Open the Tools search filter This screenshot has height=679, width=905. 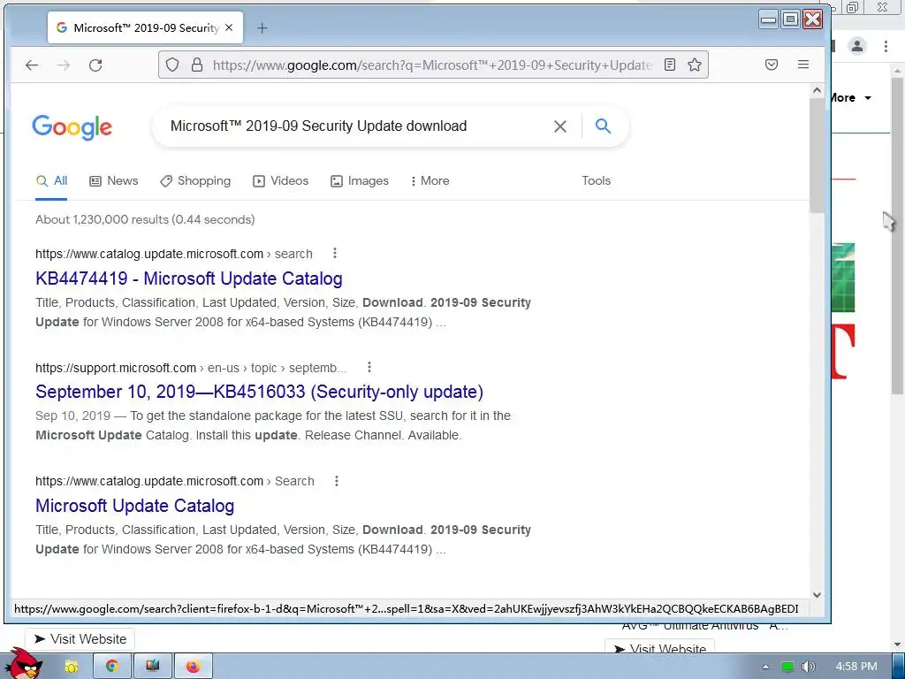click(596, 180)
